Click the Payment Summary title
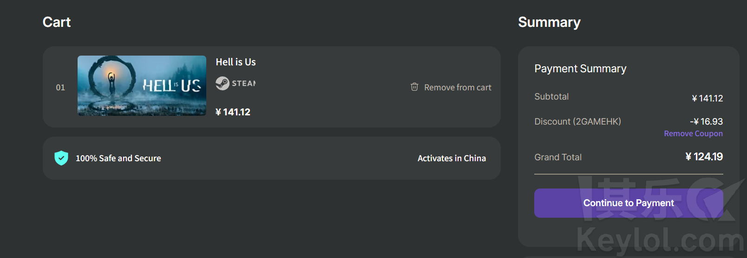 (x=580, y=69)
